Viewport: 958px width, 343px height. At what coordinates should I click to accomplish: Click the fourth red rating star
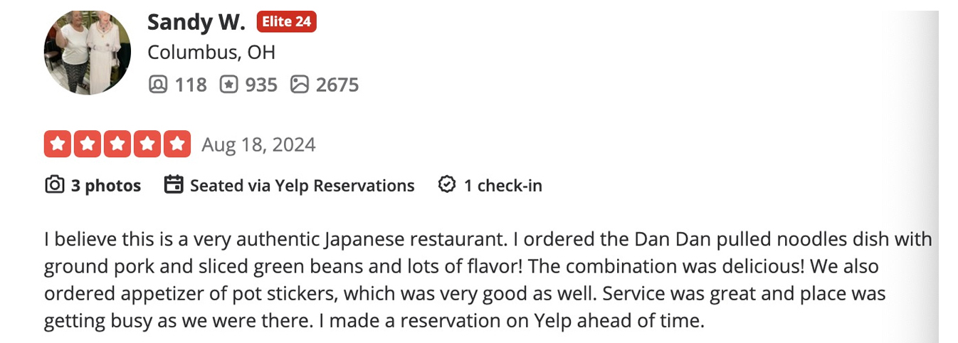pos(147,144)
